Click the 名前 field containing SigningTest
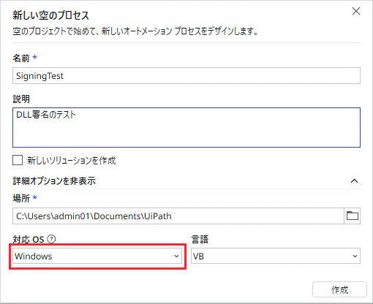 (186, 76)
